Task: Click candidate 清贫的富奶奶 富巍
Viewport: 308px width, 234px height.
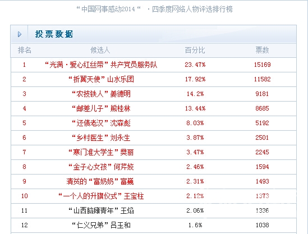Action: pyautogui.click(x=100, y=181)
